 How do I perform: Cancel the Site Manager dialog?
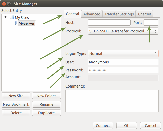pyautogui.click(x=150, y=126)
